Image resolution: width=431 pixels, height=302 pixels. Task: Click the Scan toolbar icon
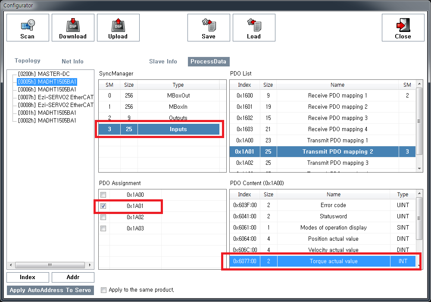(x=28, y=25)
